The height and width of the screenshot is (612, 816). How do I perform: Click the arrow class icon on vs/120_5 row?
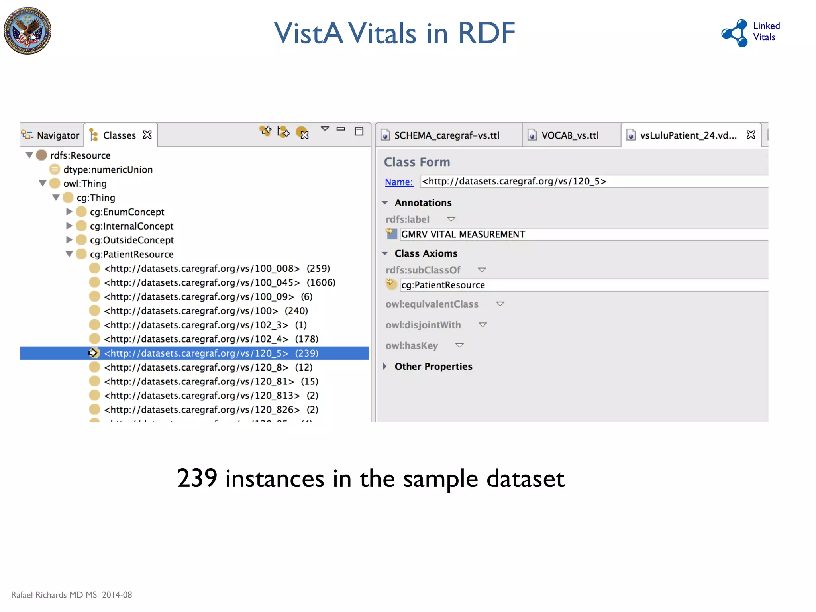pos(93,353)
